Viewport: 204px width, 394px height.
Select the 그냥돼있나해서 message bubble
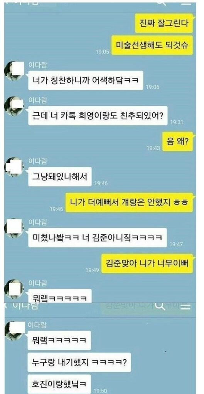tap(60, 177)
